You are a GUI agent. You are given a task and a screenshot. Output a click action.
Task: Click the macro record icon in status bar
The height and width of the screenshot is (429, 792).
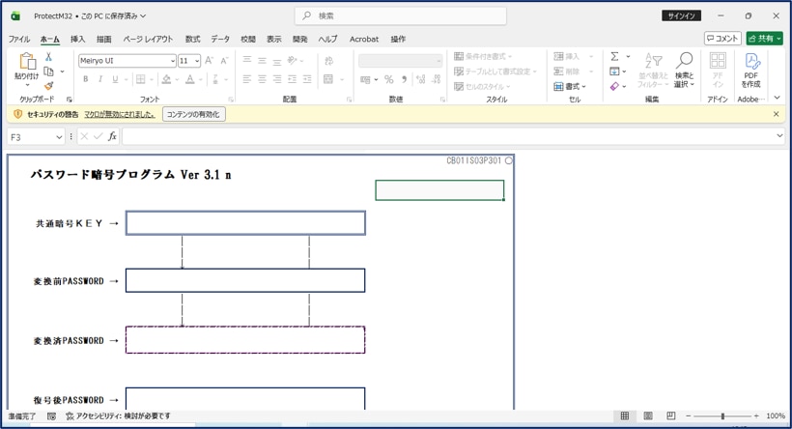click(x=51, y=415)
